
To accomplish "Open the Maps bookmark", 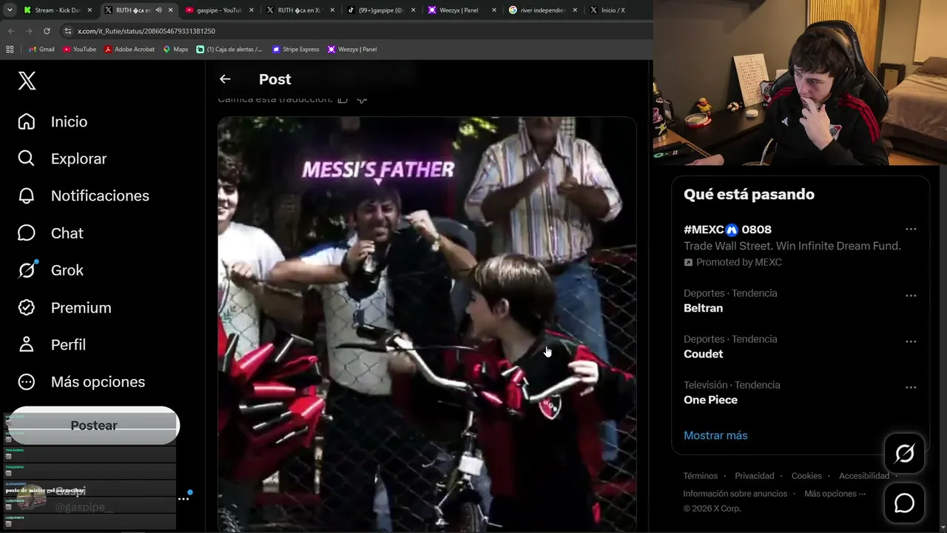I will point(175,50).
